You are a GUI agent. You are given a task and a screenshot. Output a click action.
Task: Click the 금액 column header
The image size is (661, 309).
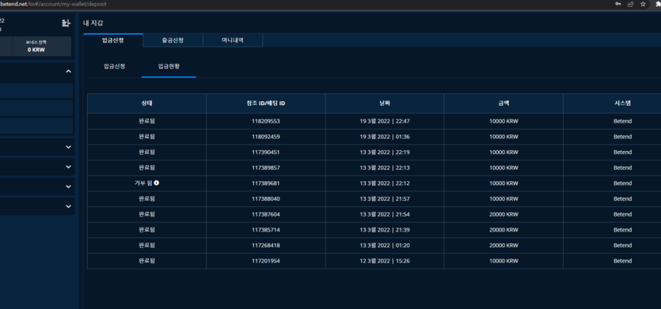(x=503, y=104)
